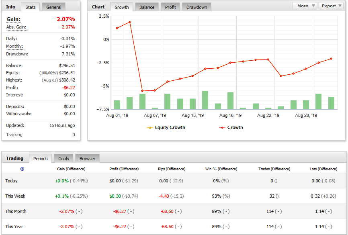Select the Profit chart tab
Image resolution: width=348 pixels, height=235 pixels.
click(170, 7)
